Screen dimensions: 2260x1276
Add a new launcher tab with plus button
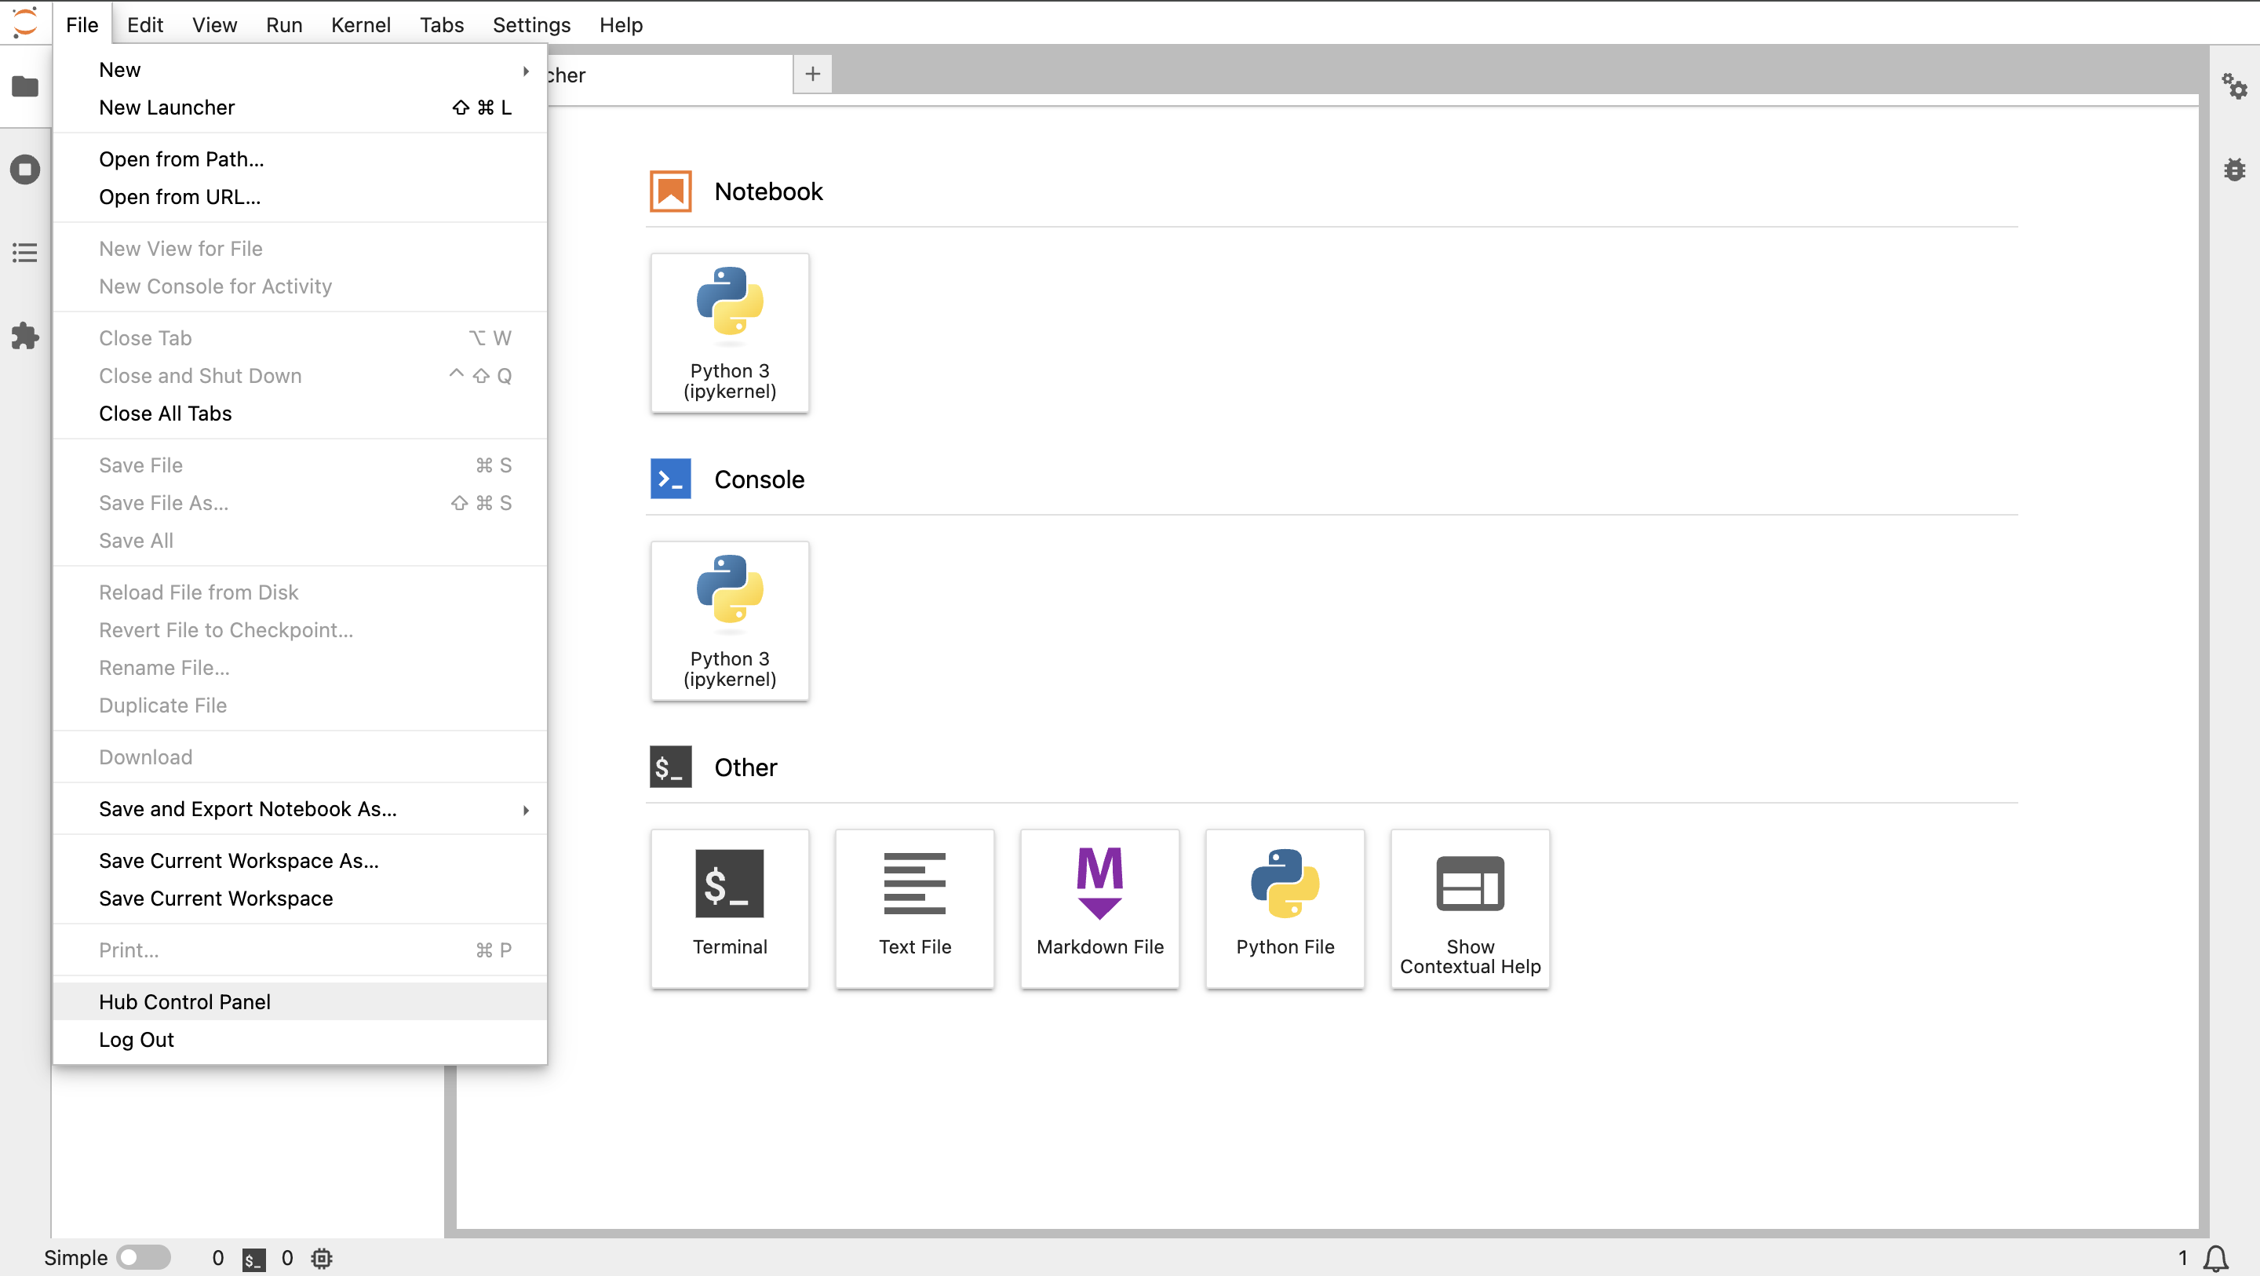click(x=812, y=75)
